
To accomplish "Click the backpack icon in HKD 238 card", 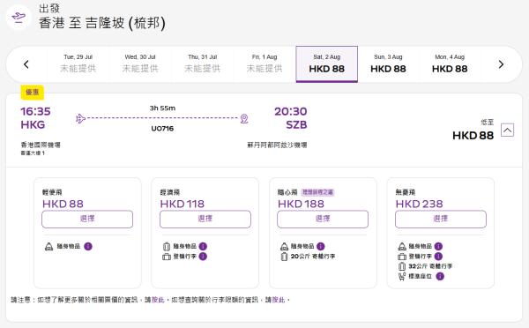I will tap(402, 247).
